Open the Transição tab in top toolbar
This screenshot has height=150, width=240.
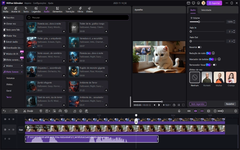[x=70, y=9]
